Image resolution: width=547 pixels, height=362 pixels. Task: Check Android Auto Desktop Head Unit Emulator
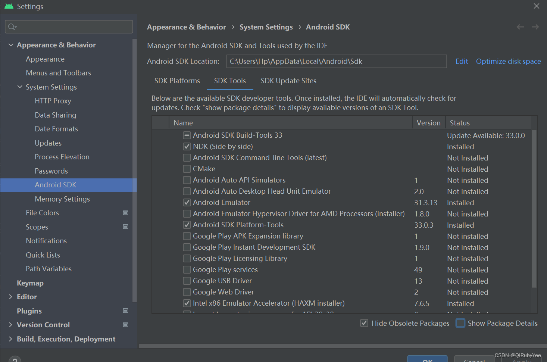[187, 191]
